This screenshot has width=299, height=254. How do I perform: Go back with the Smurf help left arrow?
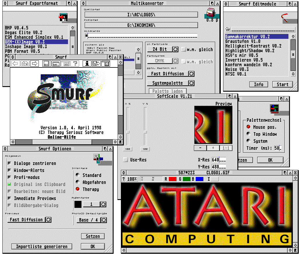[15, 64]
